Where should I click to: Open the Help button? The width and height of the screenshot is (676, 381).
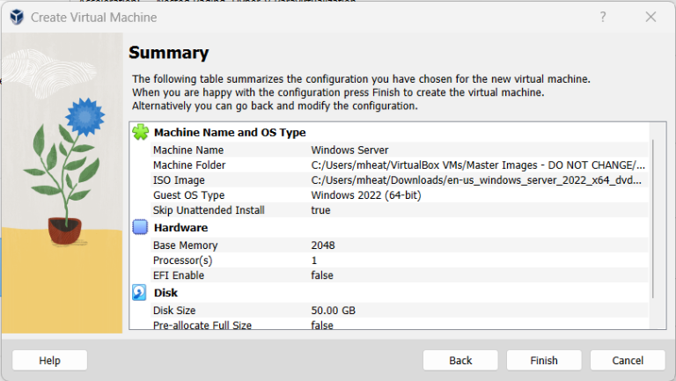[x=49, y=360]
